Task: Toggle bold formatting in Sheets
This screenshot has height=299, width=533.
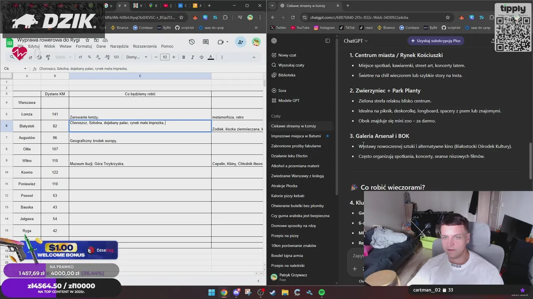Action: [184, 57]
